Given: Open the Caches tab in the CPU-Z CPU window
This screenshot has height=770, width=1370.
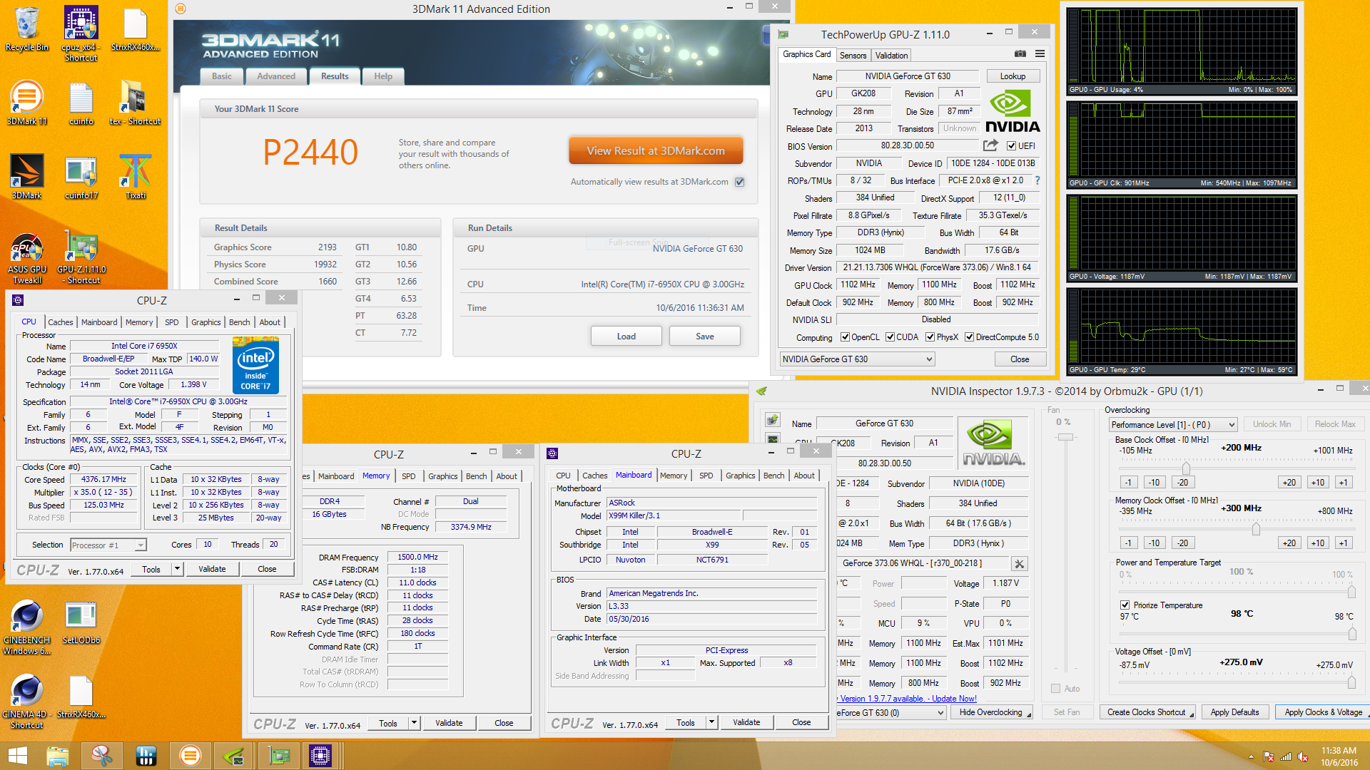Looking at the screenshot, I should coord(61,322).
